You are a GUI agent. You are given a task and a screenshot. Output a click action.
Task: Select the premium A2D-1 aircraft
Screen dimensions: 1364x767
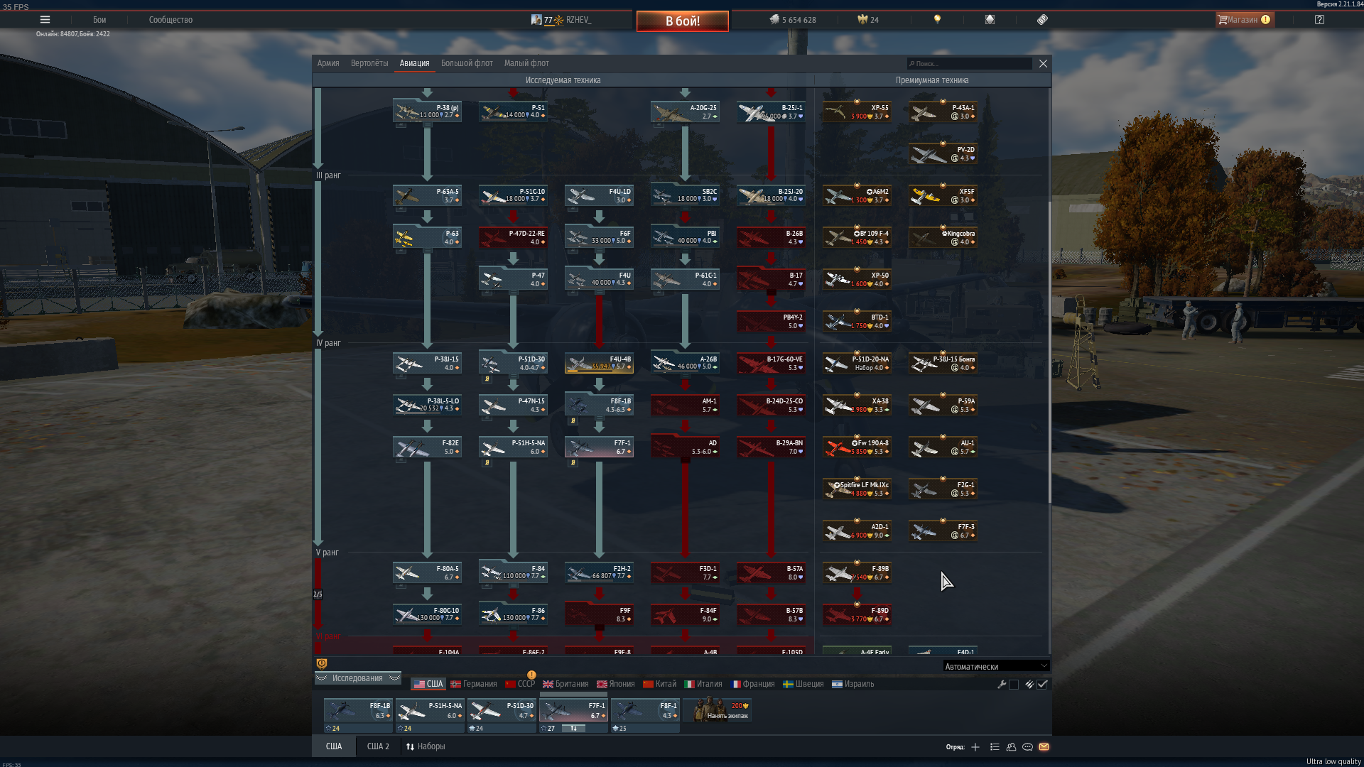[x=857, y=531]
